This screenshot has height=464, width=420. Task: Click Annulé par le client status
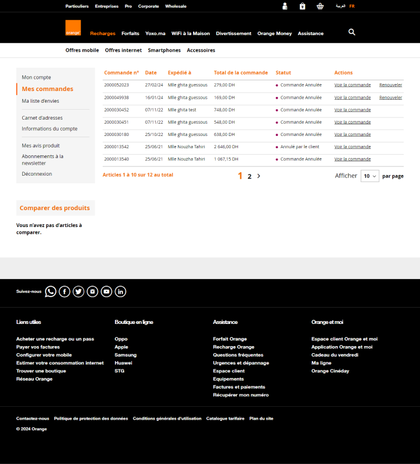pyautogui.click(x=300, y=146)
